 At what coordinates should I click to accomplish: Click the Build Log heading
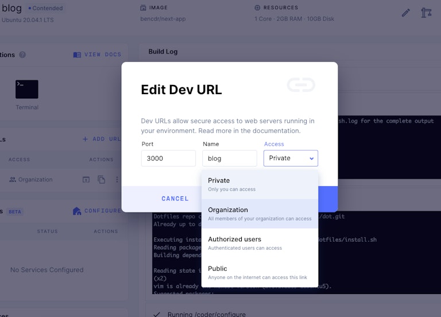point(163,52)
